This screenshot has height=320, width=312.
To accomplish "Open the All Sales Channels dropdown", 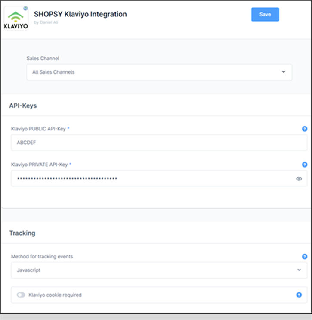I will pos(159,72).
